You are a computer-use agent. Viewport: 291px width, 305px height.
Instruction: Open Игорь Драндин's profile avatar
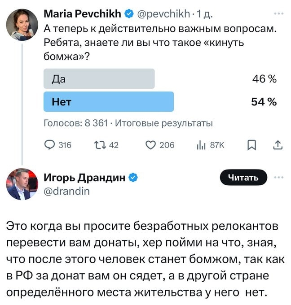(22, 184)
